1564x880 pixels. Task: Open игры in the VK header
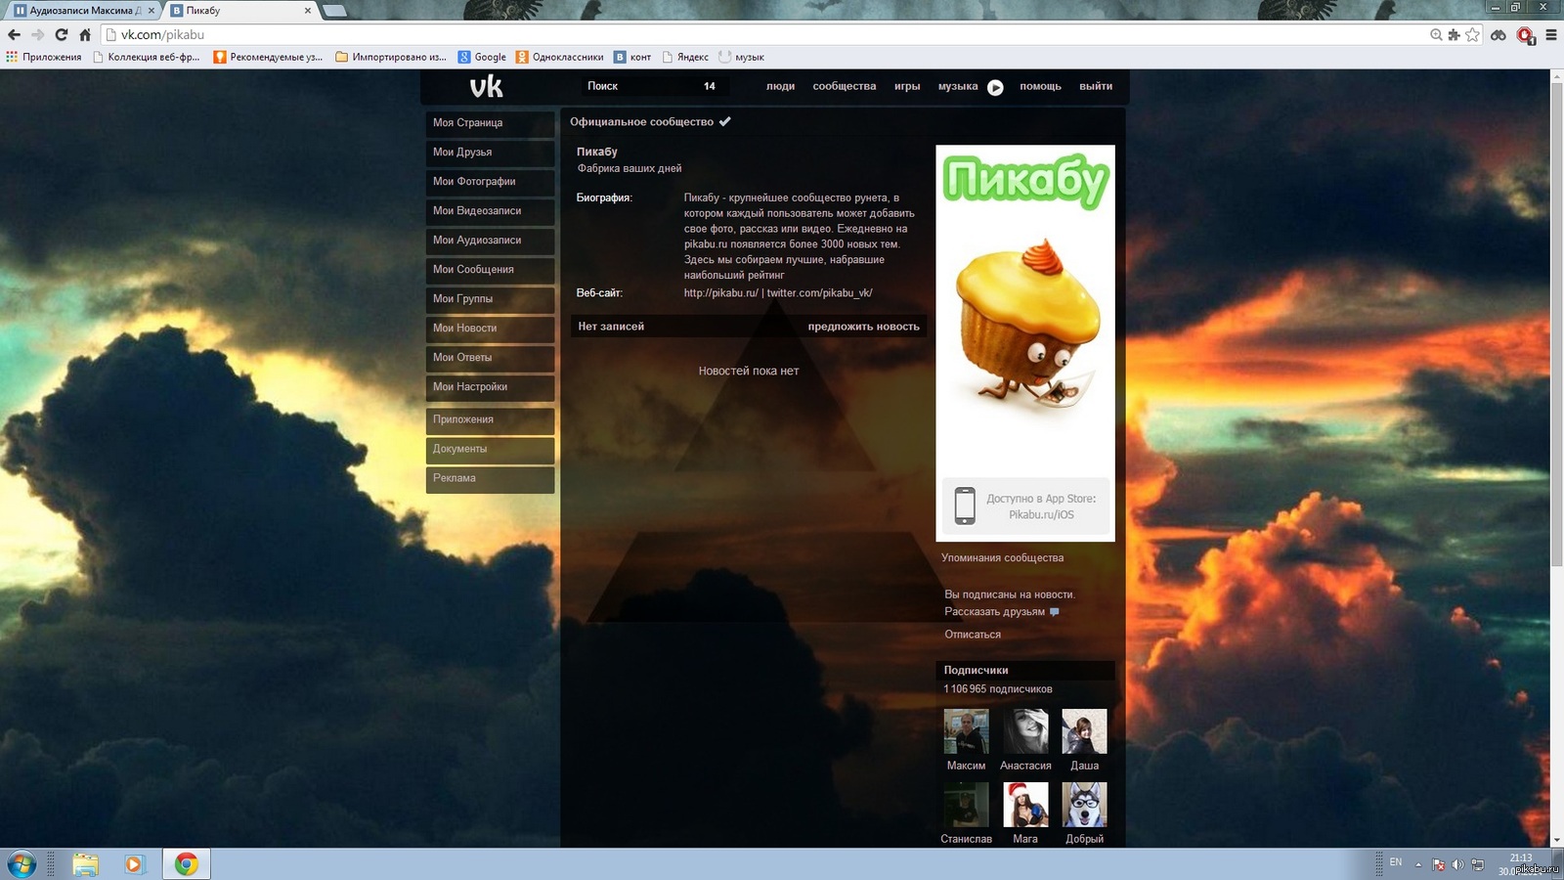tap(907, 86)
